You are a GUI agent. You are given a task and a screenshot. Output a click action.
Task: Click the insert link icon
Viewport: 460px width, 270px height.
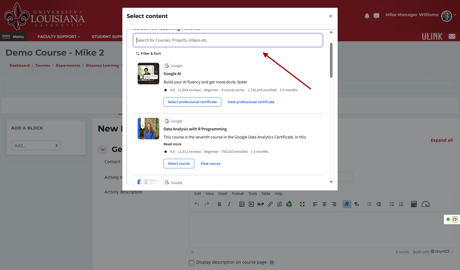tap(270, 204)
